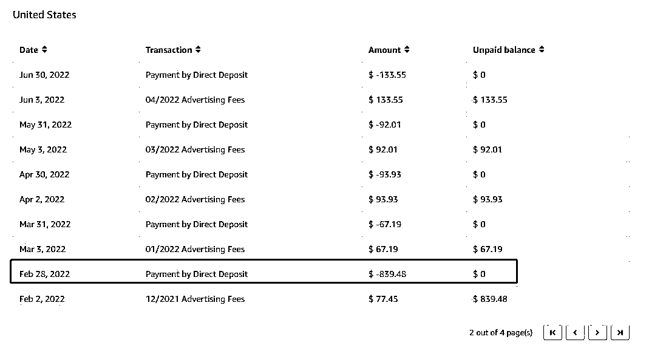Go to the first page of results
This screenshot has width=649, height=345.
[552, 332]
